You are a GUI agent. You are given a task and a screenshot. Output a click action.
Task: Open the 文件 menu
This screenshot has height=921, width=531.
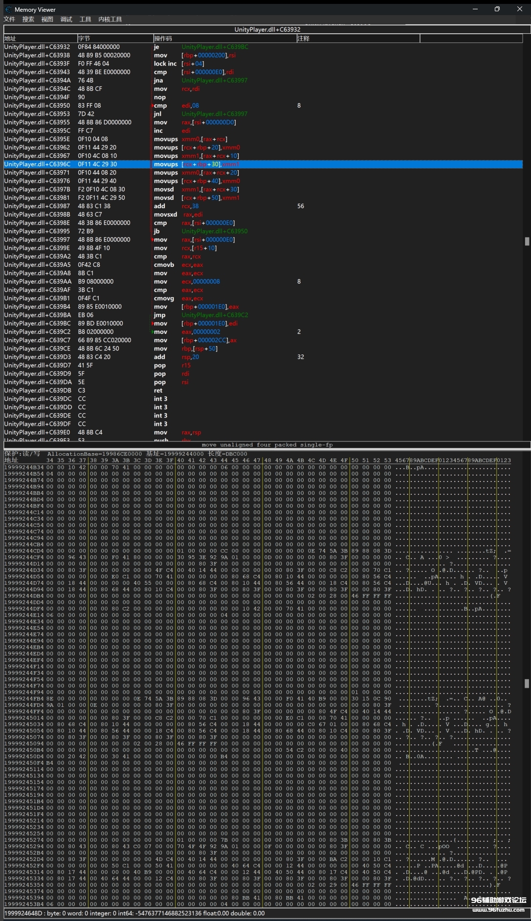click(x=9, y=19)
